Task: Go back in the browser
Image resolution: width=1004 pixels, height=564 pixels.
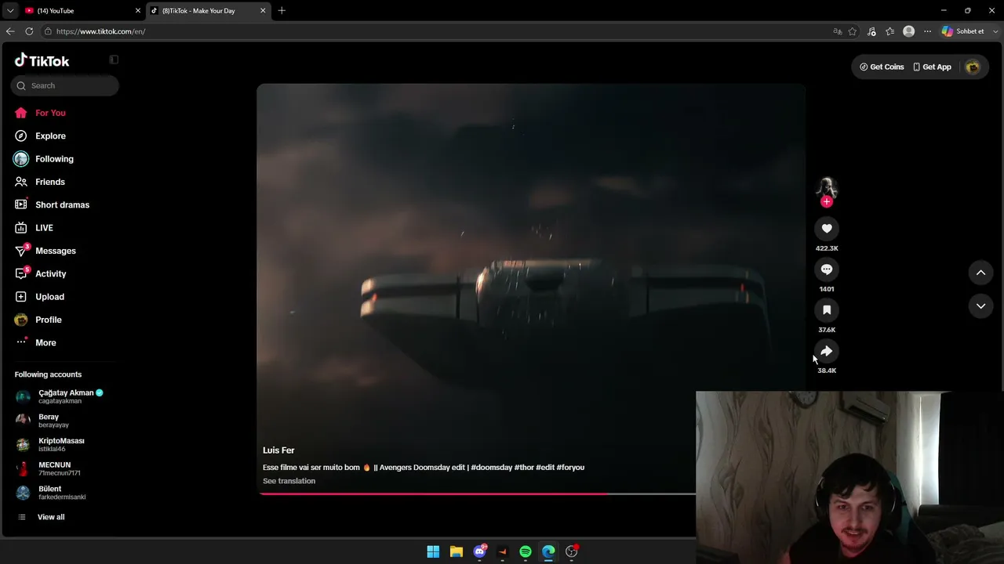Action: pyautogui.click(x=10, y=31)
